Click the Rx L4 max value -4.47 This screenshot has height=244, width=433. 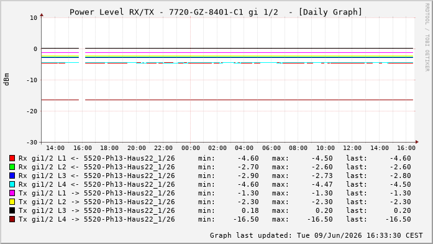[322, 184]
